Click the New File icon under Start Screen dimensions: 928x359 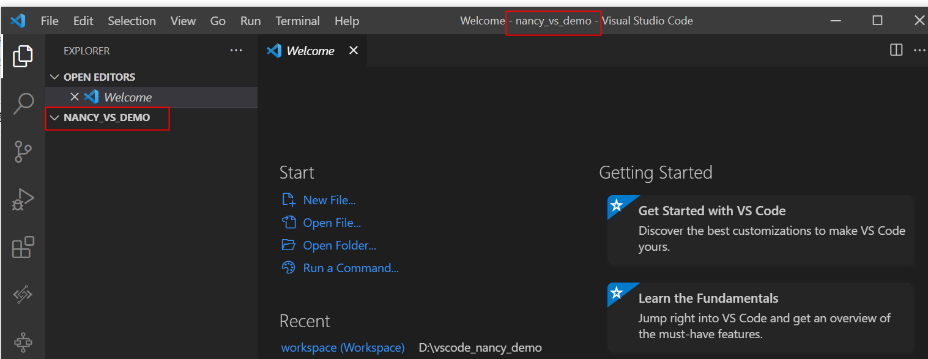coord(288,199)
